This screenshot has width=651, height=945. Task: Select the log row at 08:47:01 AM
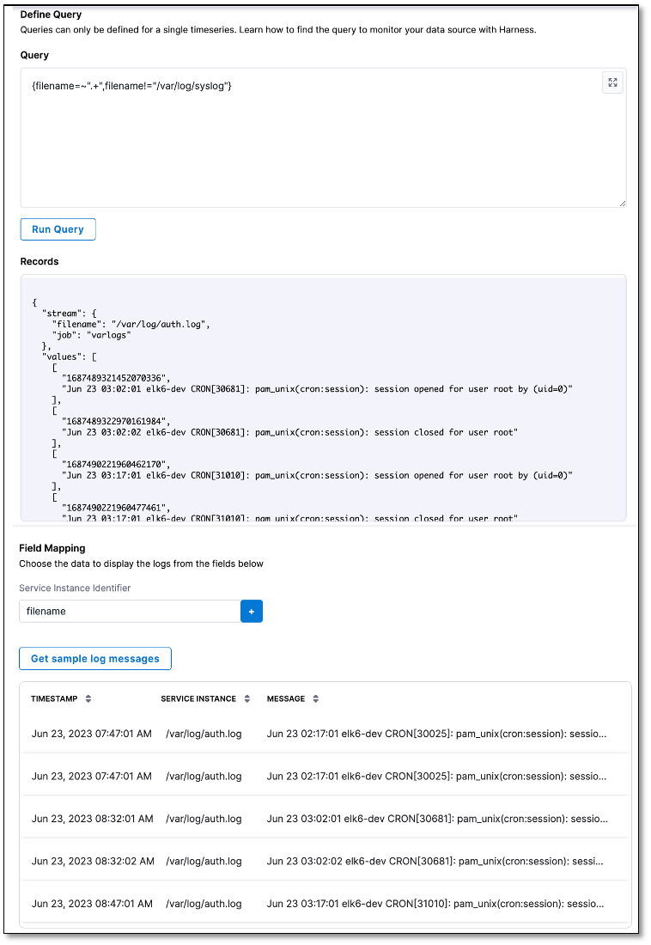[x=326, y=904]
